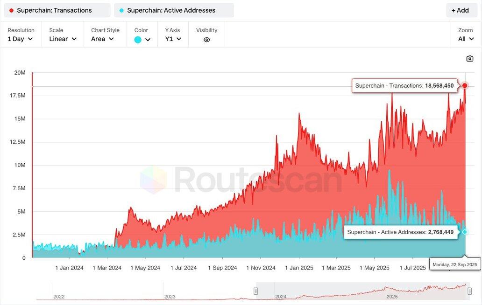Open the cyan Color swatch picker
Viewport: 482px width, 305px height.
(138, 40)
